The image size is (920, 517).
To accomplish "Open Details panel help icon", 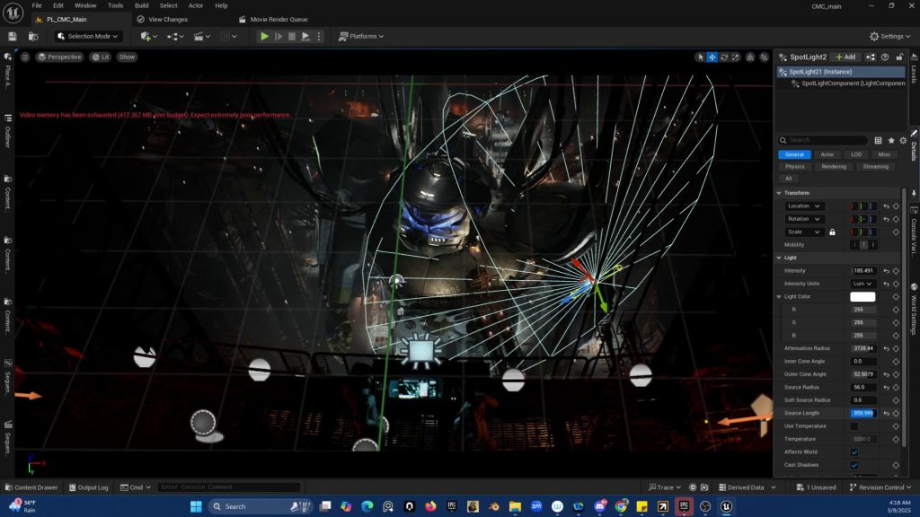I will point(885,57).
